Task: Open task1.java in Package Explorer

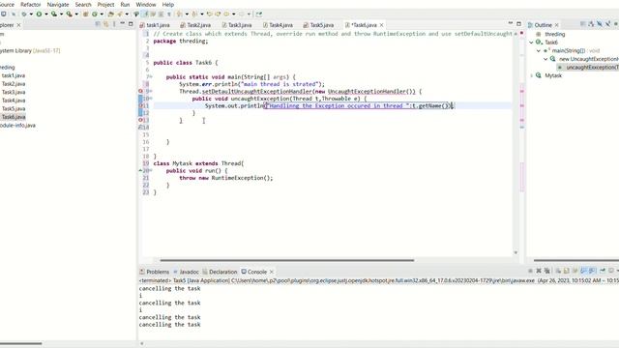Action: (x=14, y=75)
